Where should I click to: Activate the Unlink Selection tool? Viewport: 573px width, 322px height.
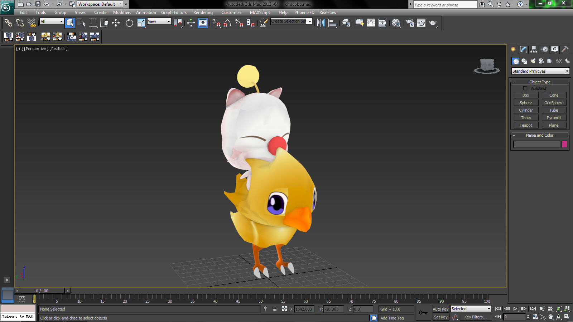click(x=20, y=23)
